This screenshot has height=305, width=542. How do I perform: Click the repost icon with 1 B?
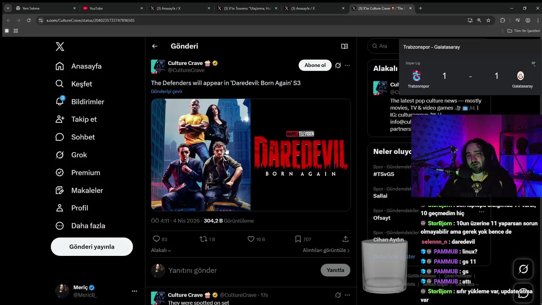[x=207, y=239]
